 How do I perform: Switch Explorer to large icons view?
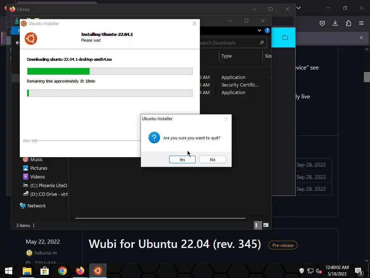266,225
